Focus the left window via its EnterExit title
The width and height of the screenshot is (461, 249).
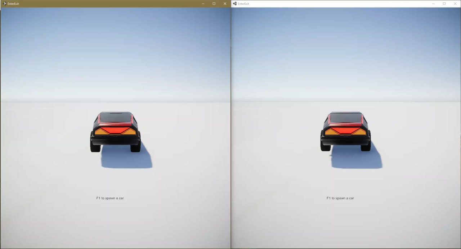pyautogui.click(x=13, y=4)
